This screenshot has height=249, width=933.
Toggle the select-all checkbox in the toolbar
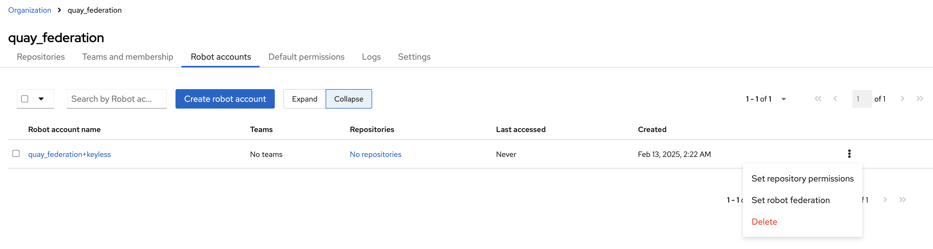25,99
